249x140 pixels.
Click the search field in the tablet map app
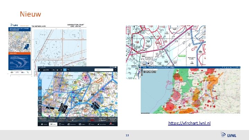pyautogui.click(x=104, y=70)
